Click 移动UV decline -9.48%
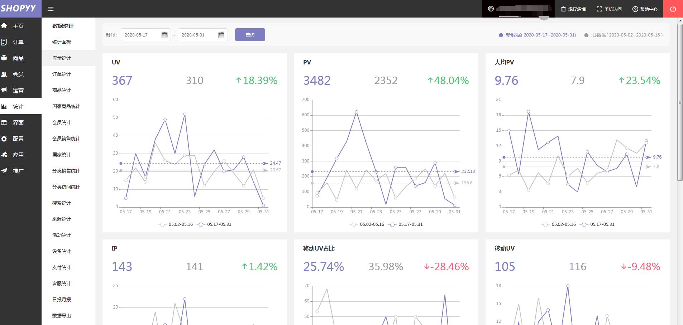Screen dimensions: 683x325 point(641,267)
